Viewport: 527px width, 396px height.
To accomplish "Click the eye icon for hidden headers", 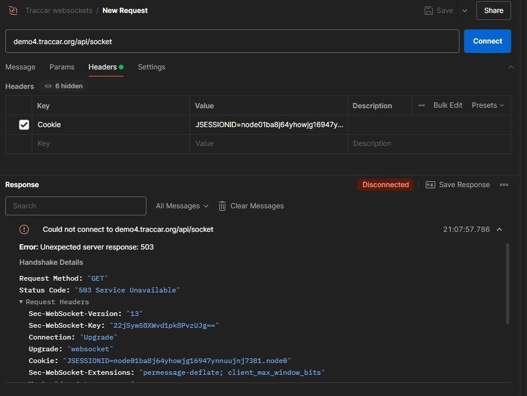I will click(48, 86).
